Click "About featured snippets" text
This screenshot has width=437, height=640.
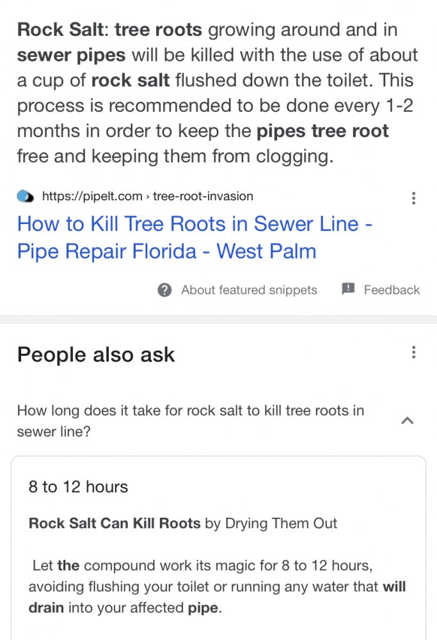click(249, 290)
